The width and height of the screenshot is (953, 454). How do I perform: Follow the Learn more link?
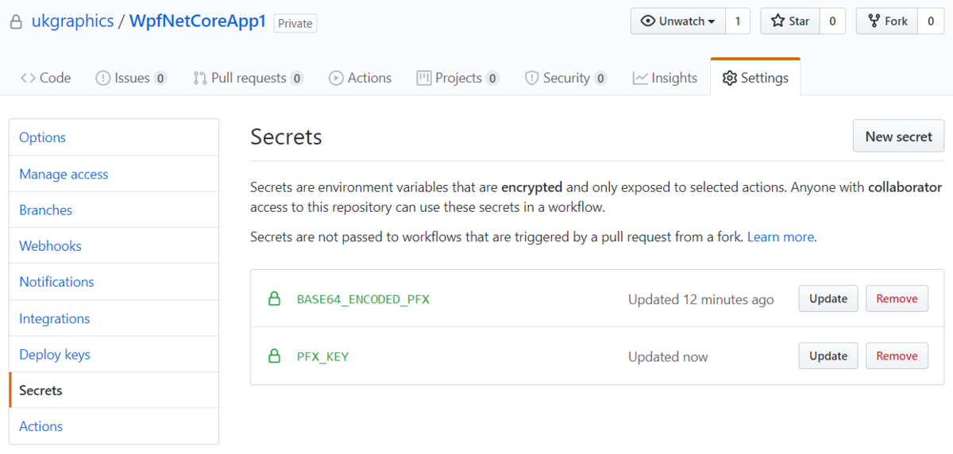(x=780, y=237)
